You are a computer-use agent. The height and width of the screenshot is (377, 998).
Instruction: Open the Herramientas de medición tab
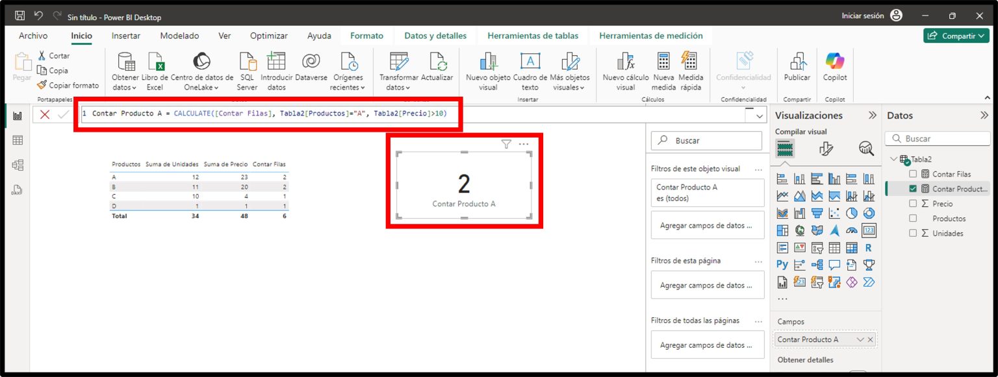pyautogui.click(x=651, y=36)
